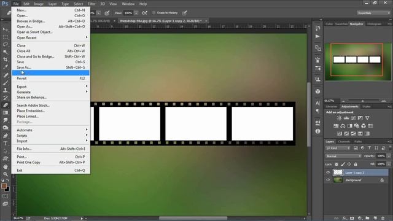
Task: Click the foreground color swatch
Action: click(x=4, y=186)
